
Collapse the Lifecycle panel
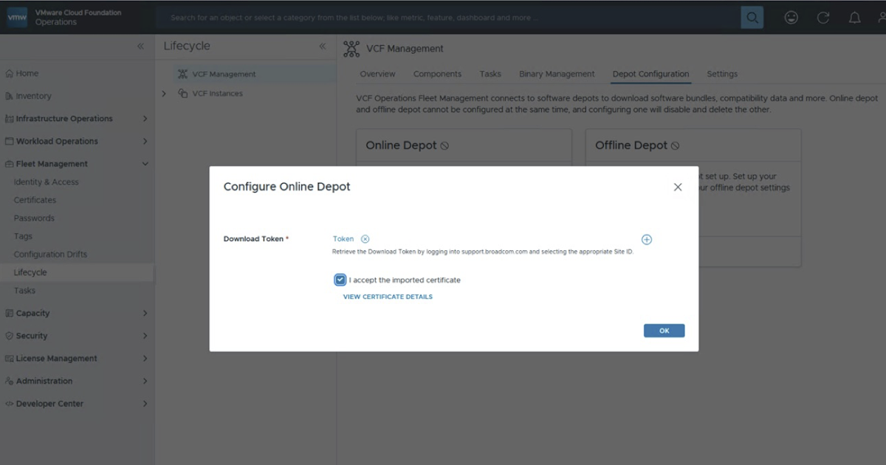(x=322, y=46)
